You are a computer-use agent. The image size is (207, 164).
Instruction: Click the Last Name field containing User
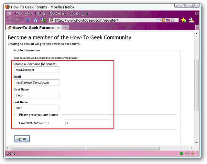click(x=37, y=108)
